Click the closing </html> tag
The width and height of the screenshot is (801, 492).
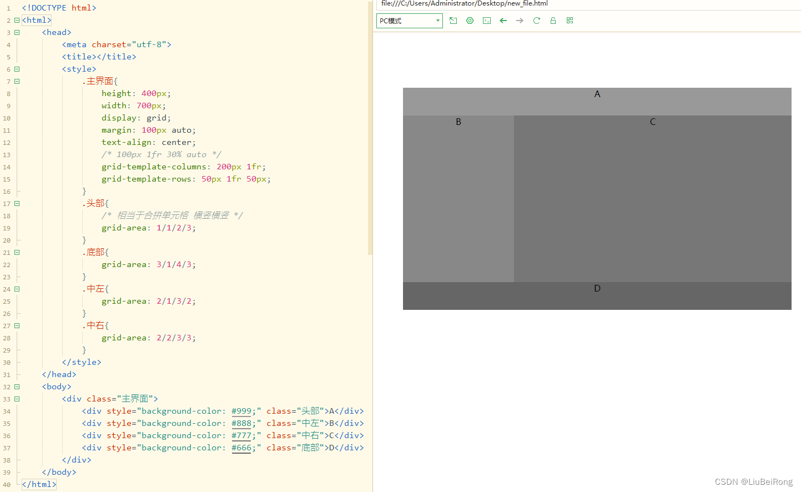39,484
